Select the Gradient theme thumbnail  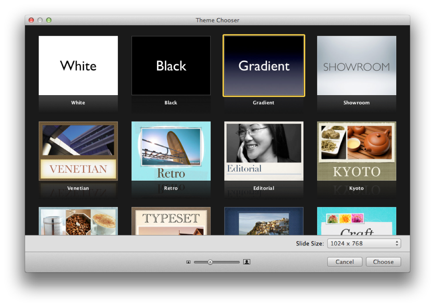(264, 66)
